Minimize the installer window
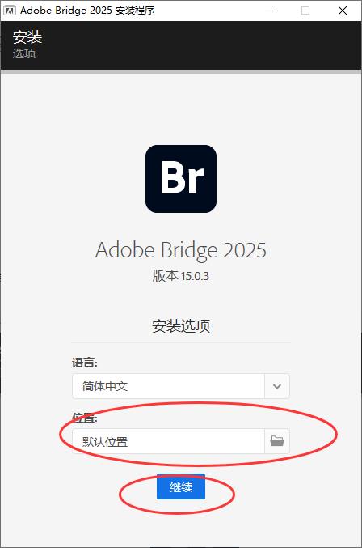Screen dimensions: 362x548 (269, 11)
